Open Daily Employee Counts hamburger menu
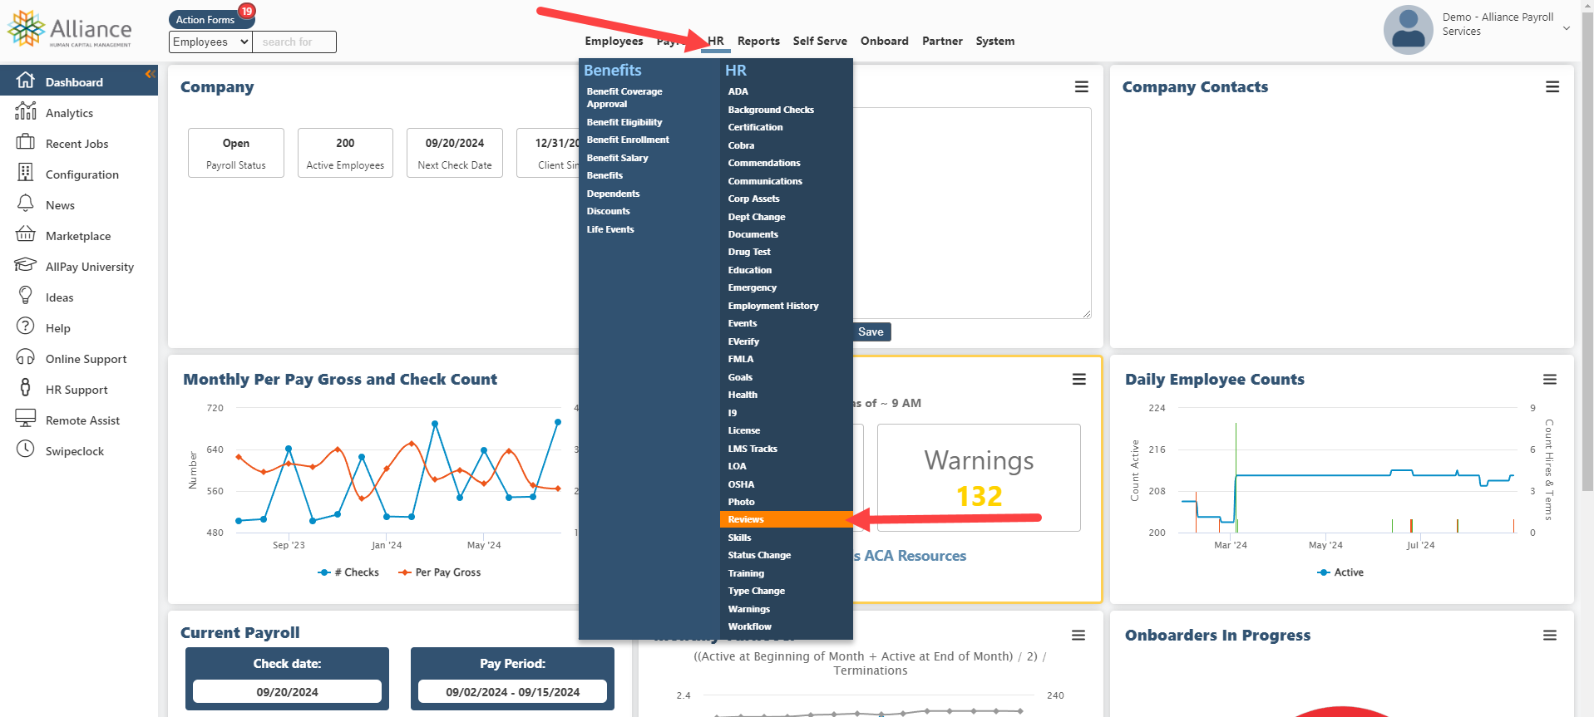Viewport: 1594px width, 717px height. [x=1550, y=379]
